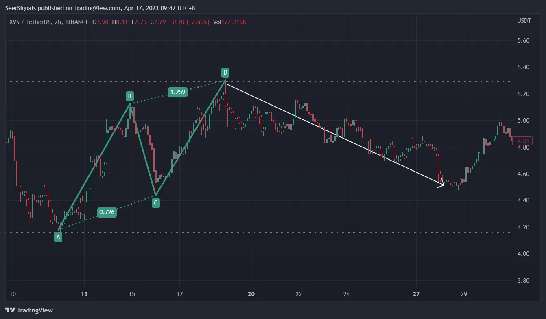Click price axis label 4.60

(523, 174)
